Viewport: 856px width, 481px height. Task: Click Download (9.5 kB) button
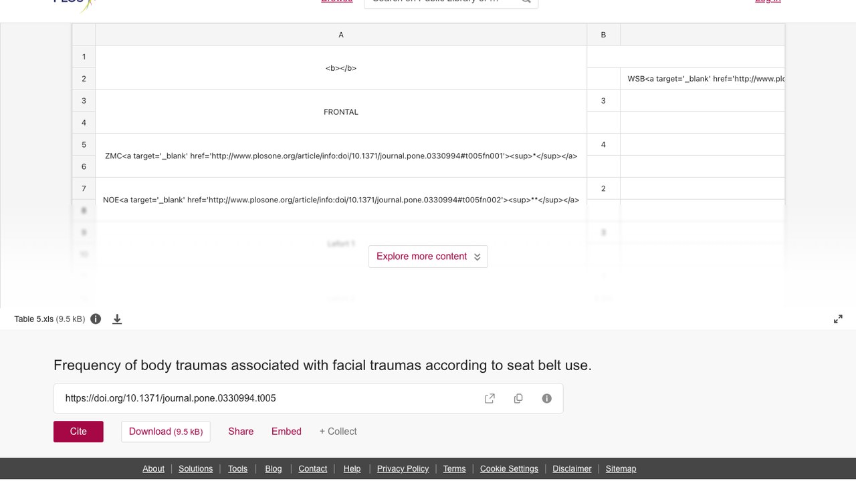point(166,432)
